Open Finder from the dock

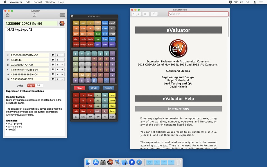tap(88, 162)
